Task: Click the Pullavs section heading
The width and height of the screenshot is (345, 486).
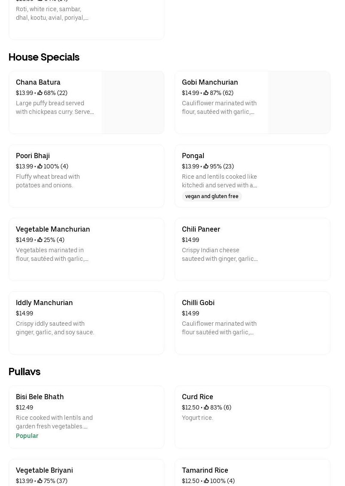Action: pos(24,372)
